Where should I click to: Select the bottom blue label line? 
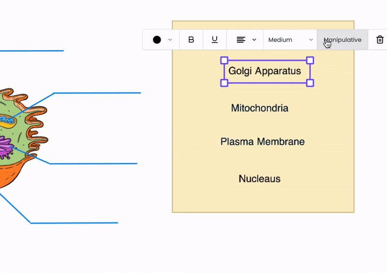(74, 223)
